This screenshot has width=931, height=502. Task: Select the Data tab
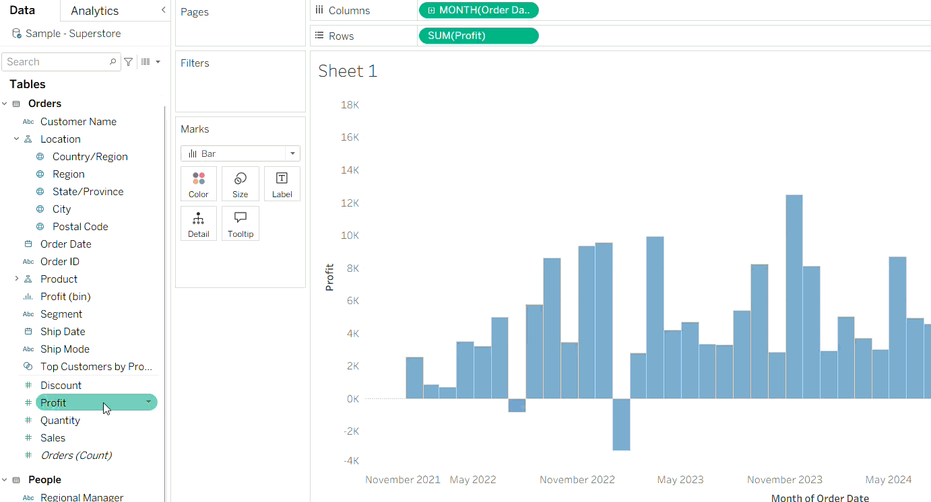[x=22, y=11]
